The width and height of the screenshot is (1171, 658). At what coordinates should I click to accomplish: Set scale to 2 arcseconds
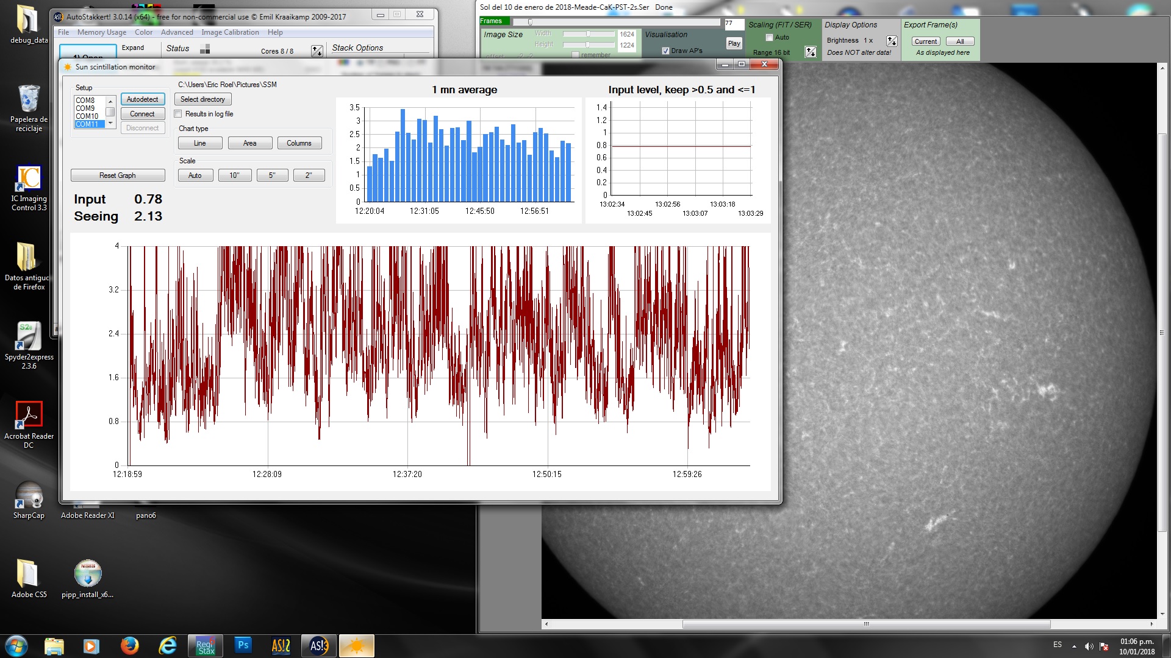click(309, 175)
